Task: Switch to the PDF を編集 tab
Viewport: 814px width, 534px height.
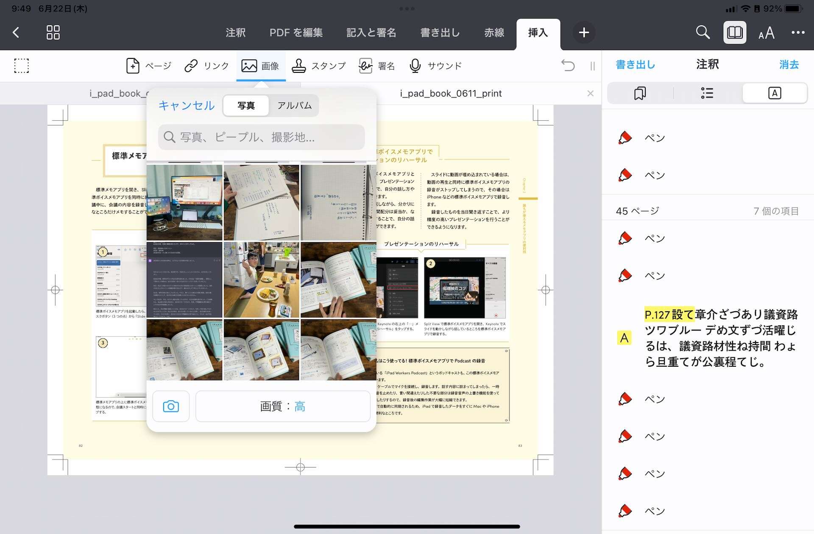Action: point(296,33)
